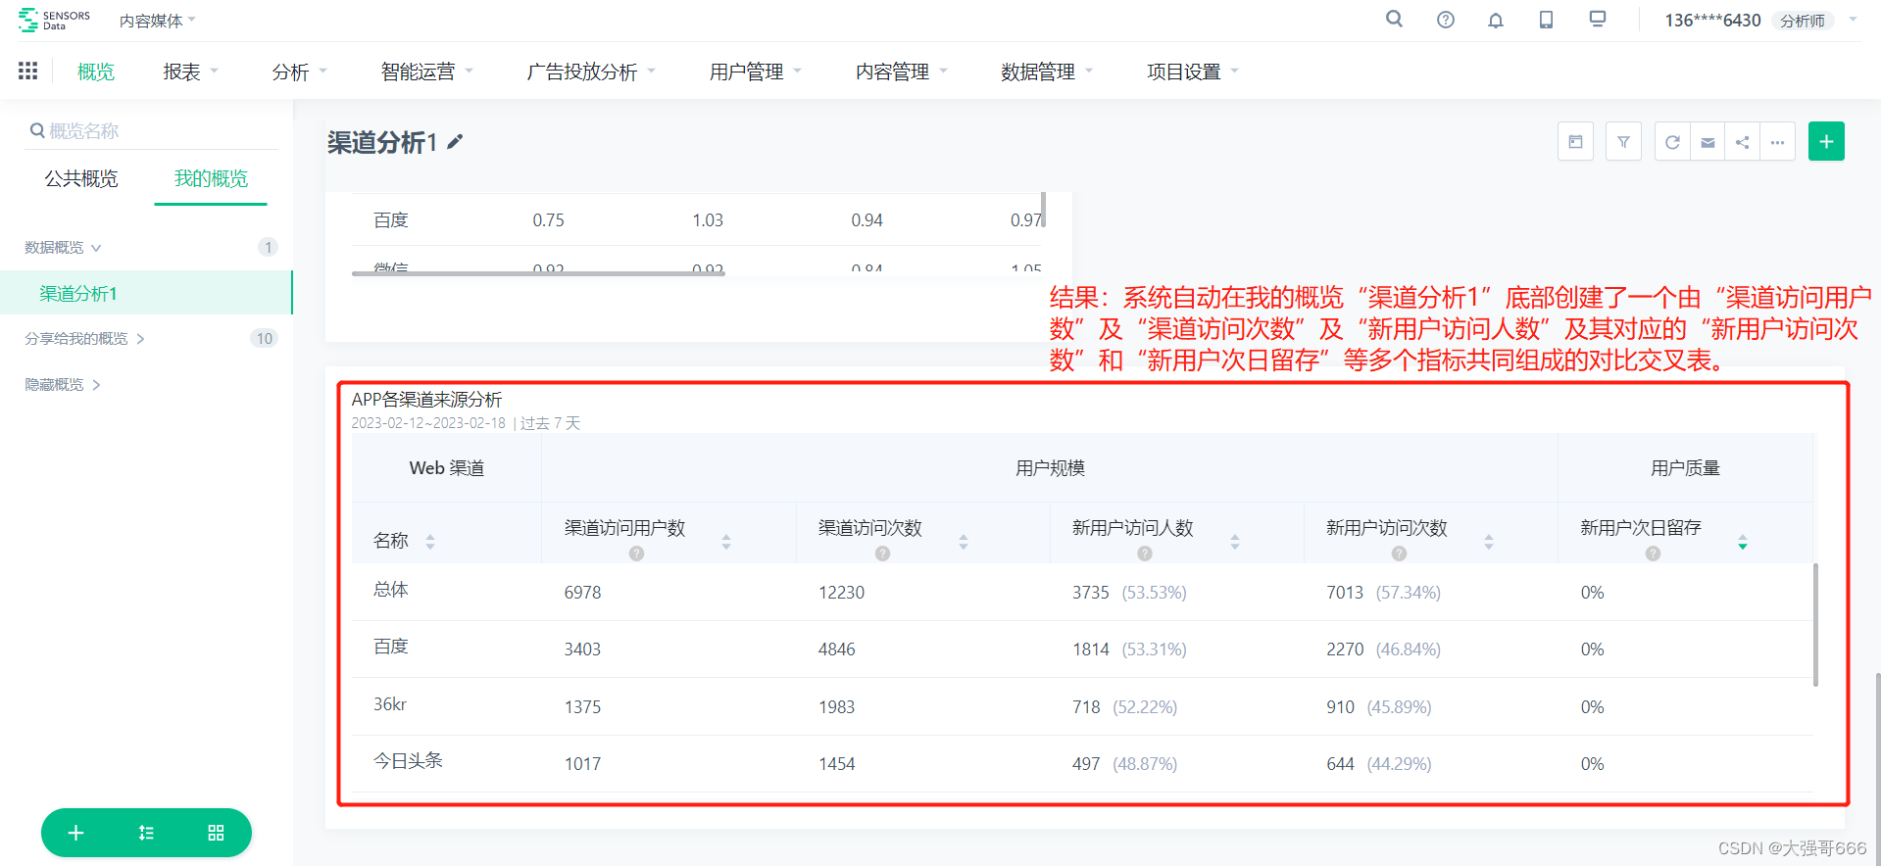Image resolution: width=1881 pixels, height=866 pixels.
Task: Open the notifications bell
Action: click(x=1496, y=20)
